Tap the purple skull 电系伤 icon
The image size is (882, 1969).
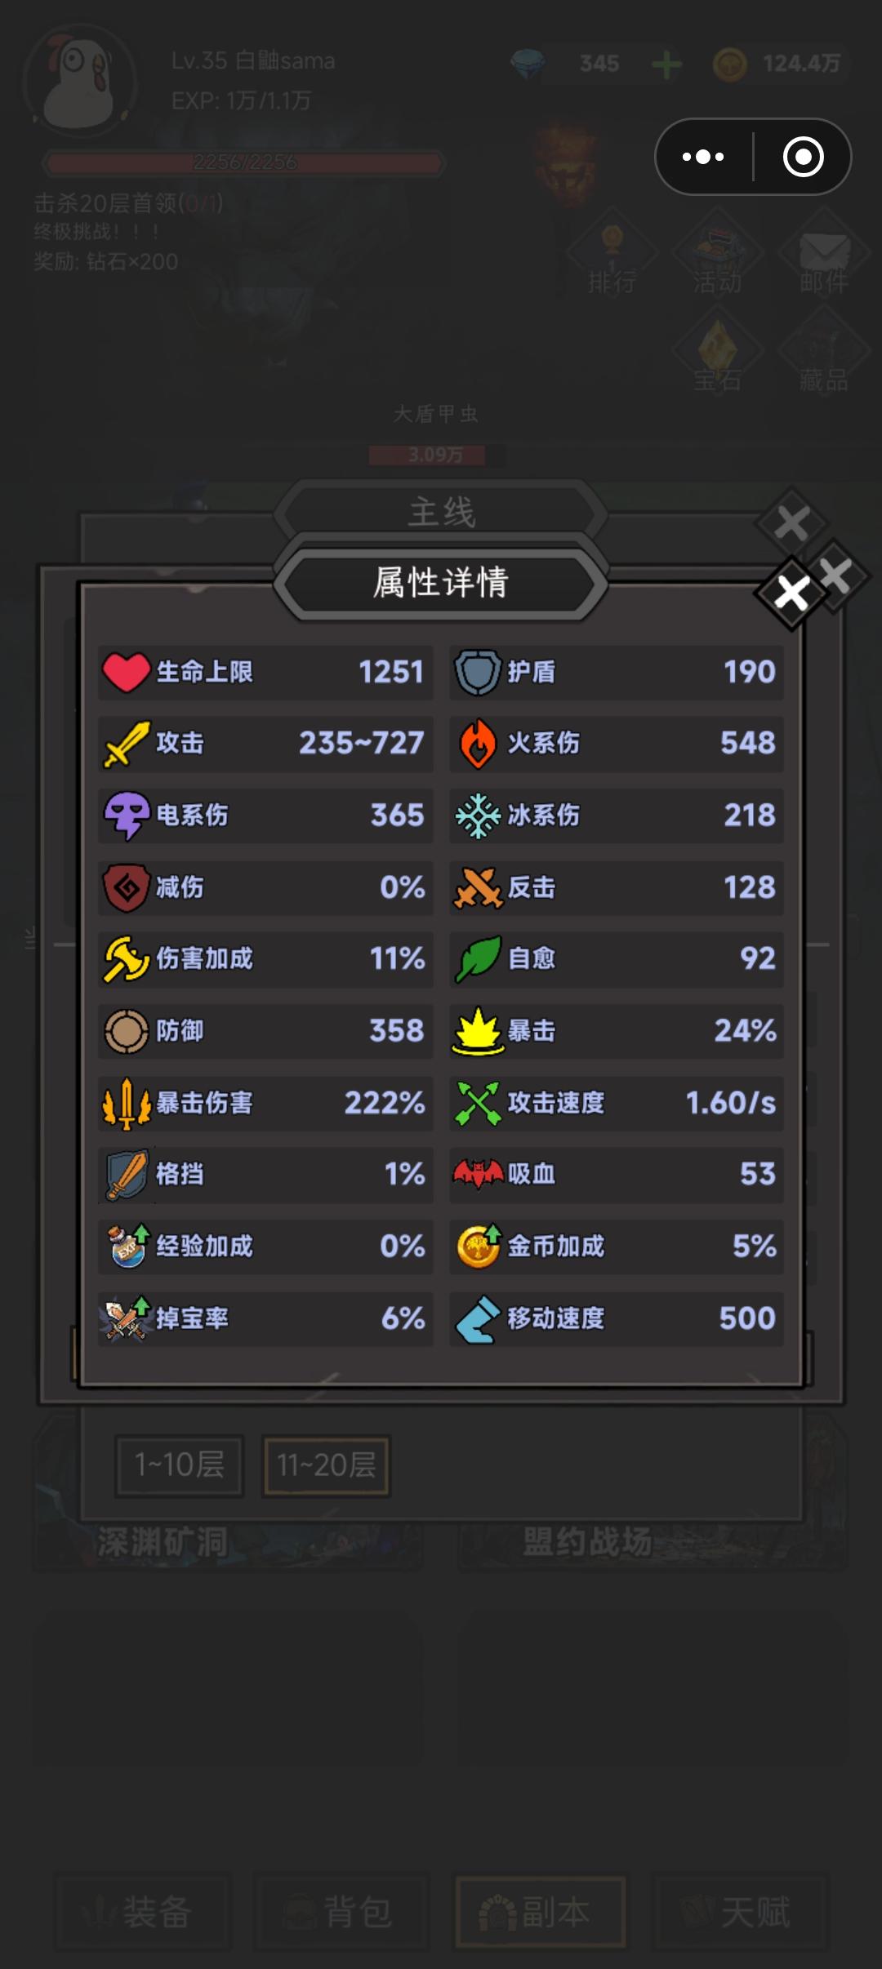point(126,816)
